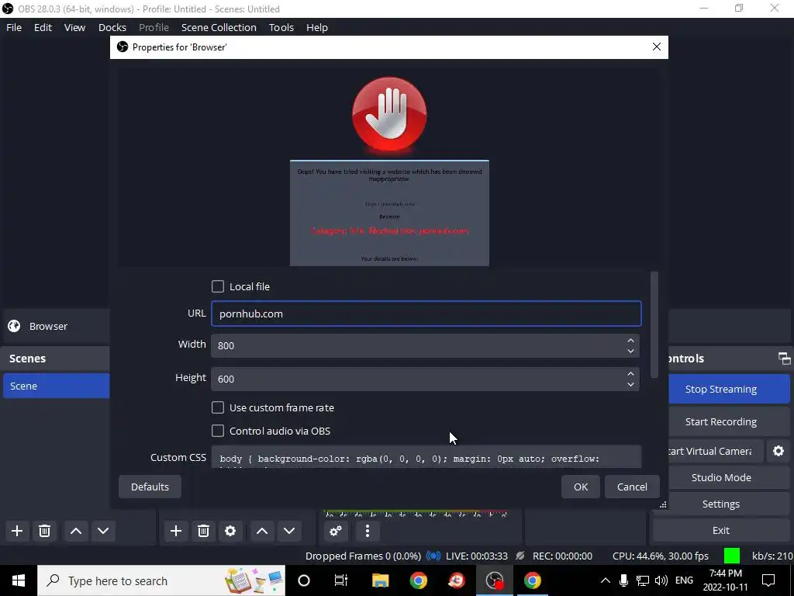794x596 pixels.
Task: Open the Tools menu
Action: (281, 27)
